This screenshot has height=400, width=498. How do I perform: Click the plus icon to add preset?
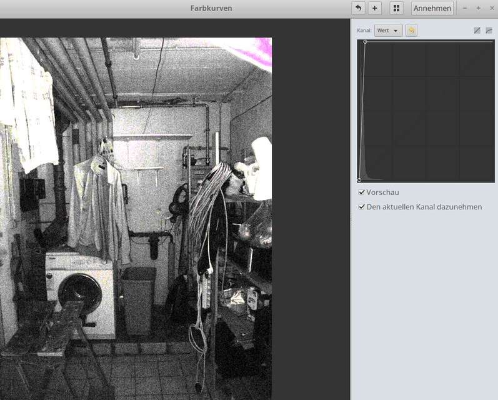(x=374, y=8)
